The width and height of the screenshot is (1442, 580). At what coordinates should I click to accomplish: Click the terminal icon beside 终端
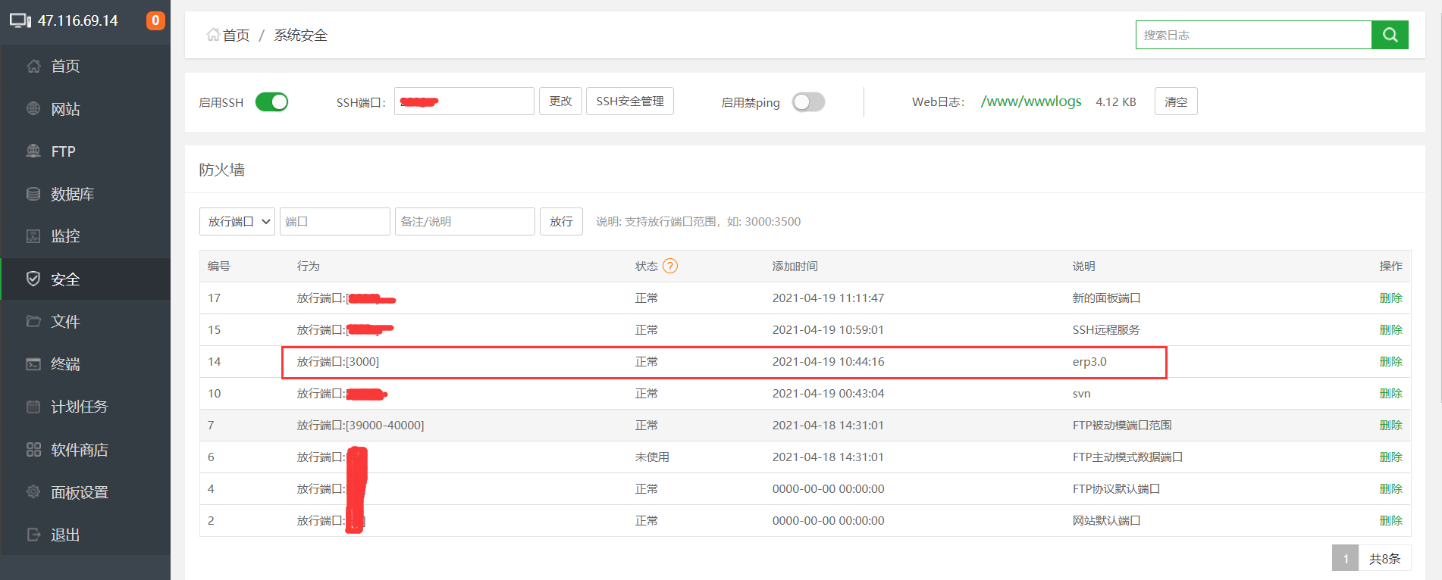pyautogui.click(x=33, y=363)
